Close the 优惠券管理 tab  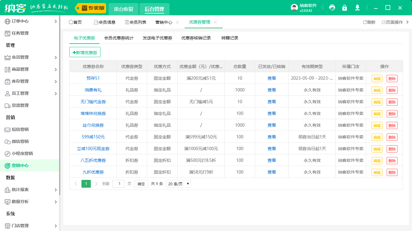pos(215,22)
